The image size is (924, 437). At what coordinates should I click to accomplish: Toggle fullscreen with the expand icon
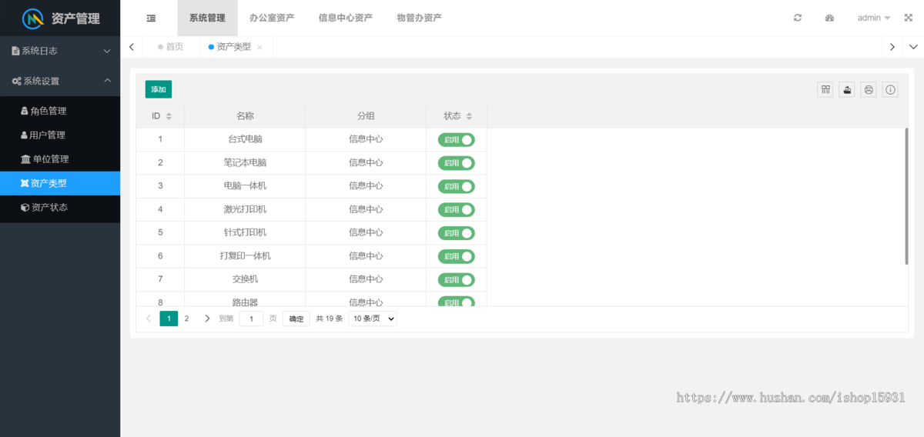pyautogui.click(x=908, y=18)
